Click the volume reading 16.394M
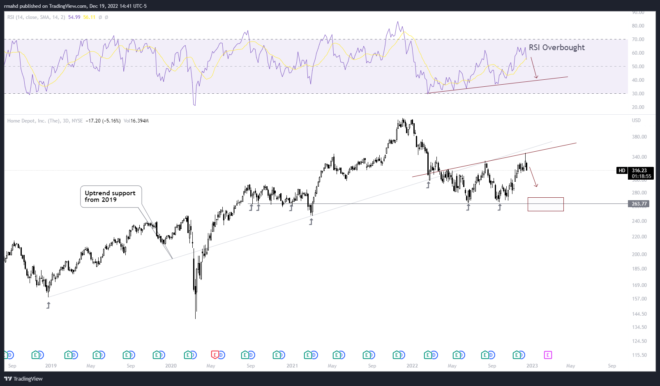660x386 pixels. pyautogui.click(x=139, y=121)
